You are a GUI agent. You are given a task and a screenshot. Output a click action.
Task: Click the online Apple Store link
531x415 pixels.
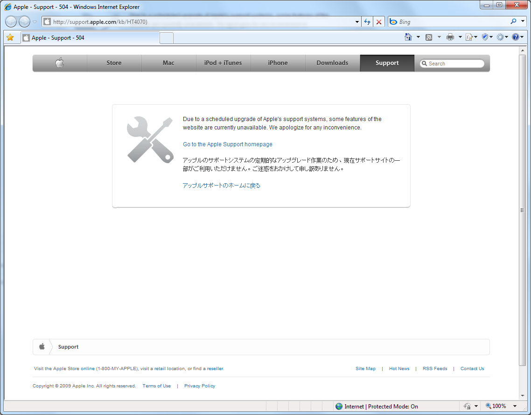pyautogui.click(x=88, y=369)
